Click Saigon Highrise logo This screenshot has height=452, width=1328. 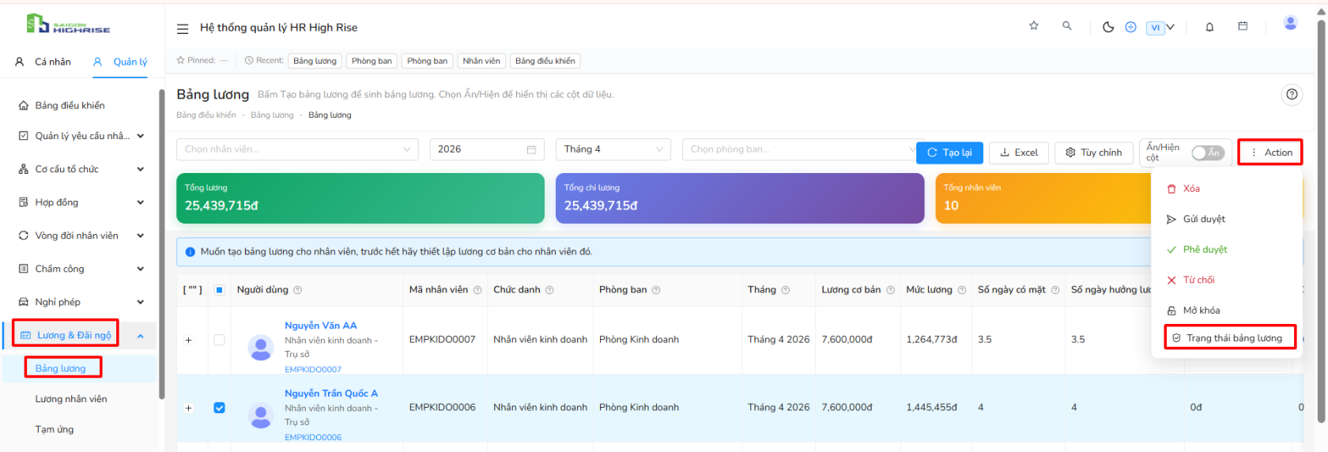click(68, 24)
